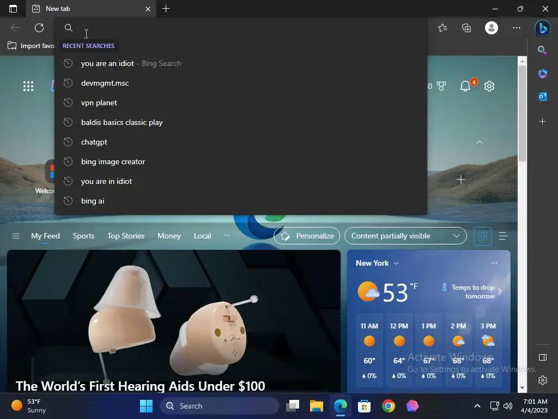Open the Windows Start button
Screen dimensions: 558x419
pos(146,406)
